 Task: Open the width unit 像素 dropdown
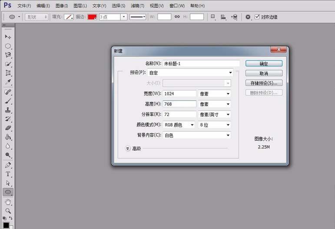coord(214,94)
